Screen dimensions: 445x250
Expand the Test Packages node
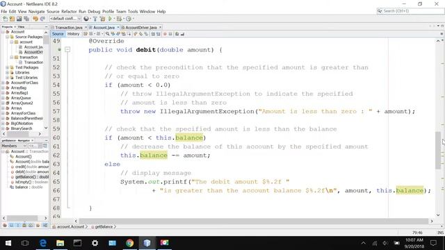pos(8,67)
